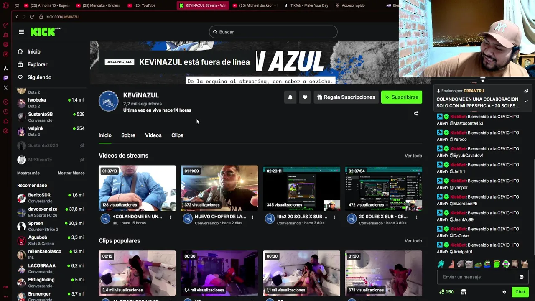
Task: Switch to the Inicio channel tab
Action: 105,135
